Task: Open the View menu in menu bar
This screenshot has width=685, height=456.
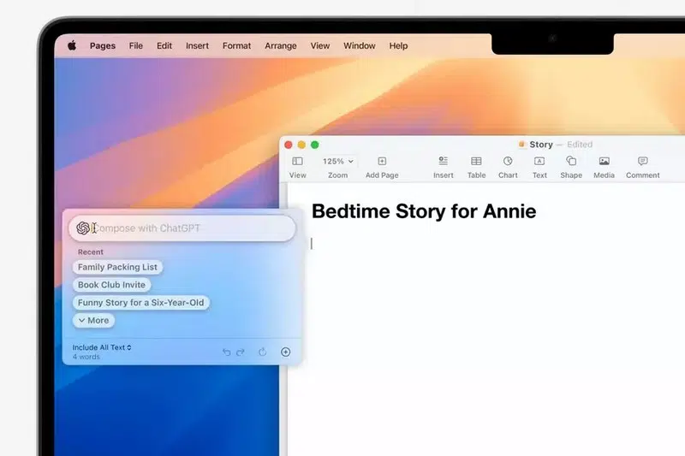Action: click(319, 46)
